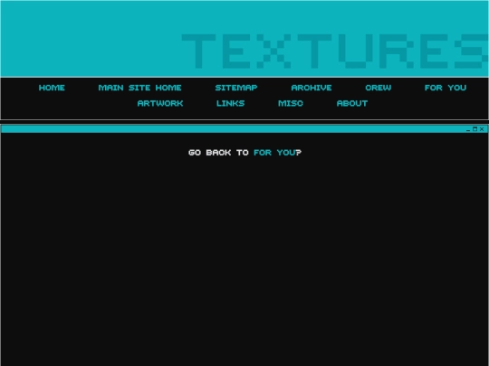Open the Sitemap page

point(236,88)
